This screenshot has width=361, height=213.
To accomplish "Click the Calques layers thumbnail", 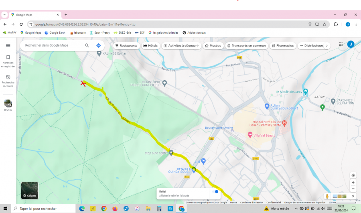I will 30,191.
